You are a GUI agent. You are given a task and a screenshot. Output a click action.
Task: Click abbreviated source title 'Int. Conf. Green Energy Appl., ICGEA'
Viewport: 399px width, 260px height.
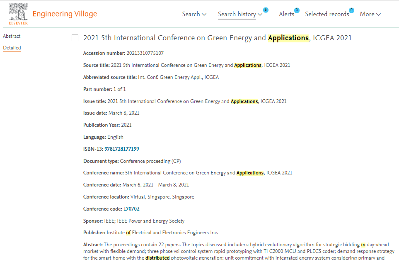coord(179,77)
